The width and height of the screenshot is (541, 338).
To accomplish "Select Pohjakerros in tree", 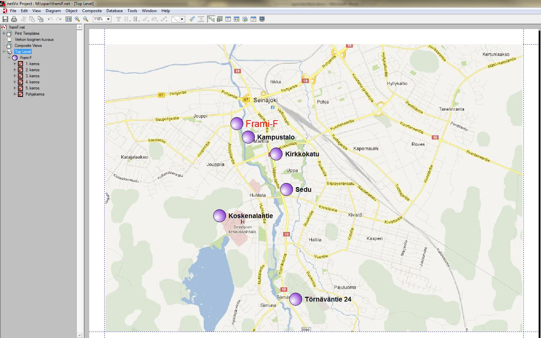I will point(35,94).
